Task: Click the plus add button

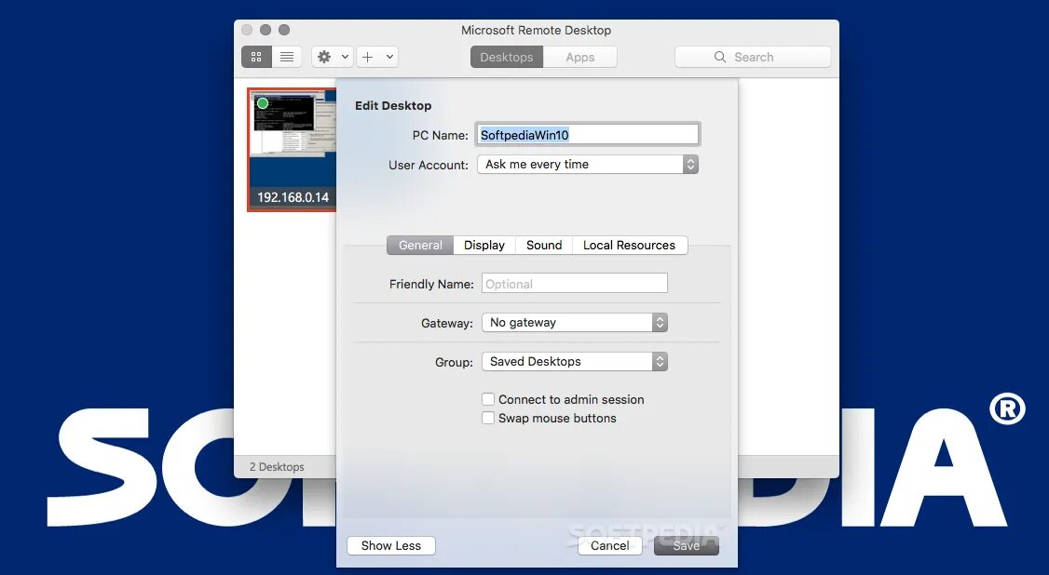Action: 367,57
